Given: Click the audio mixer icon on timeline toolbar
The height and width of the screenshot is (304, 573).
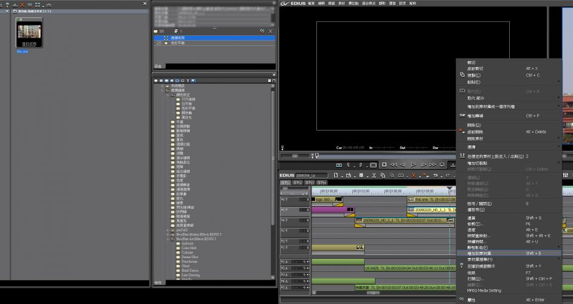Looking at the screenshot, I should tap(565, 175).
